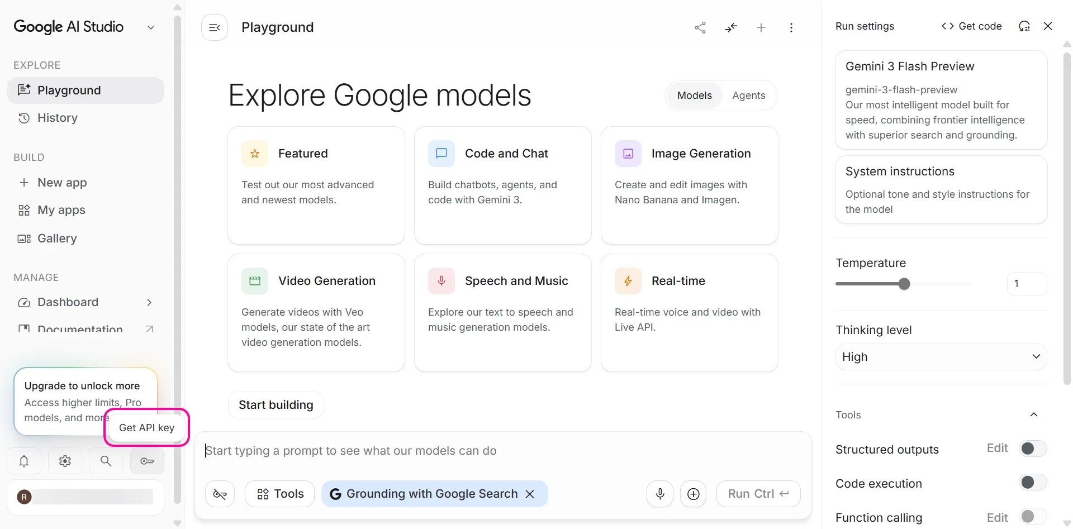
Task: Start a new chat with plus icon
Action: (x=761, y=27)
